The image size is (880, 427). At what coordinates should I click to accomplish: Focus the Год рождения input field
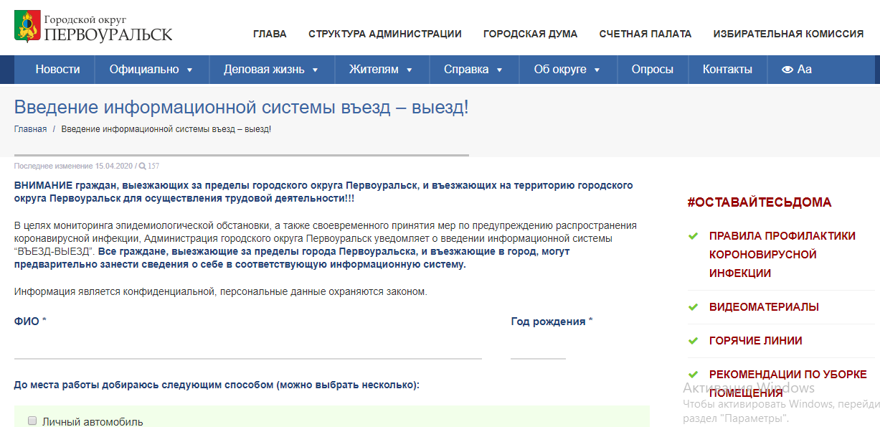coord(538,347)
